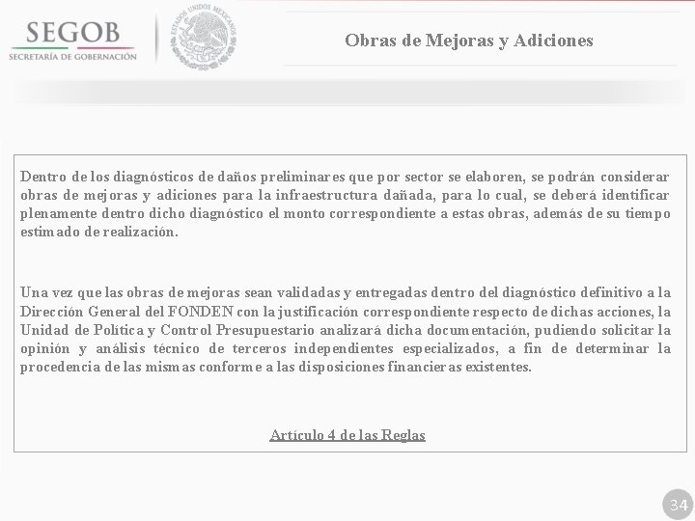695x521 pixels.
Task: Click the paragraph starting "Dentro de los diagnósticos"
Action: click(x=345, y=204)
